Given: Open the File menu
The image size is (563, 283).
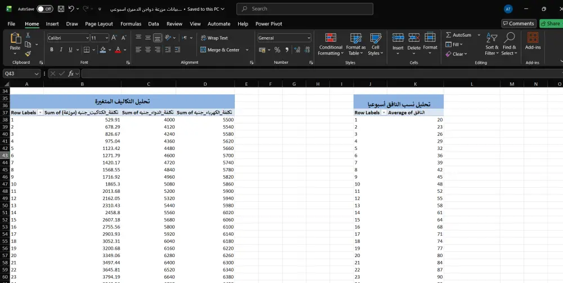Looking at the screenshot, I should (11, 24).
